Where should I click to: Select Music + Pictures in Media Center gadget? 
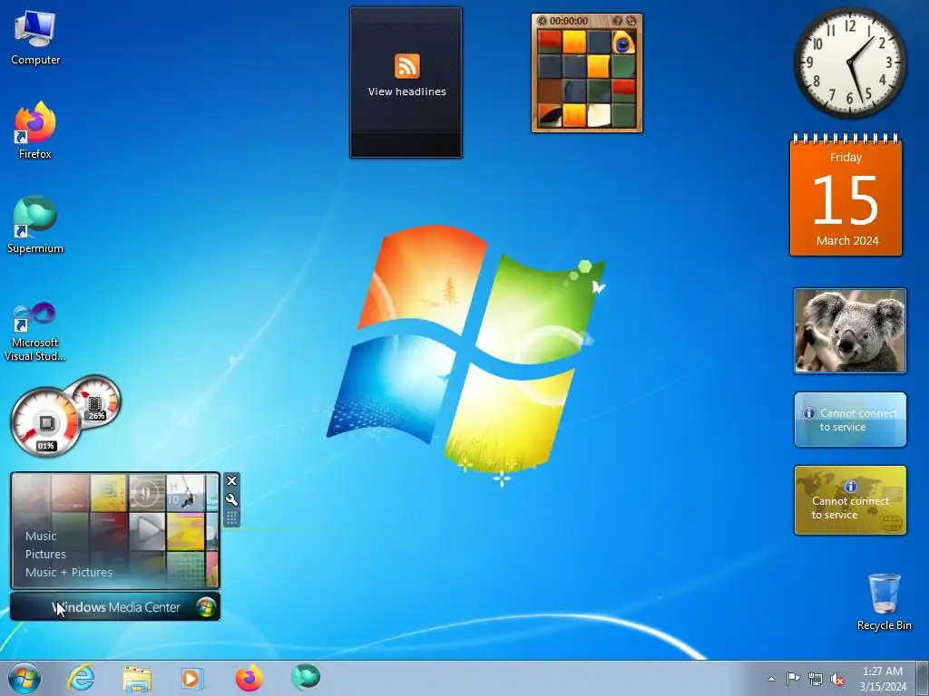point(69,573)
